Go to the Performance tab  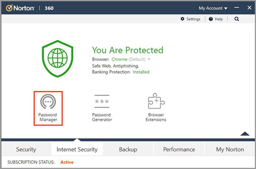[179, 149]
